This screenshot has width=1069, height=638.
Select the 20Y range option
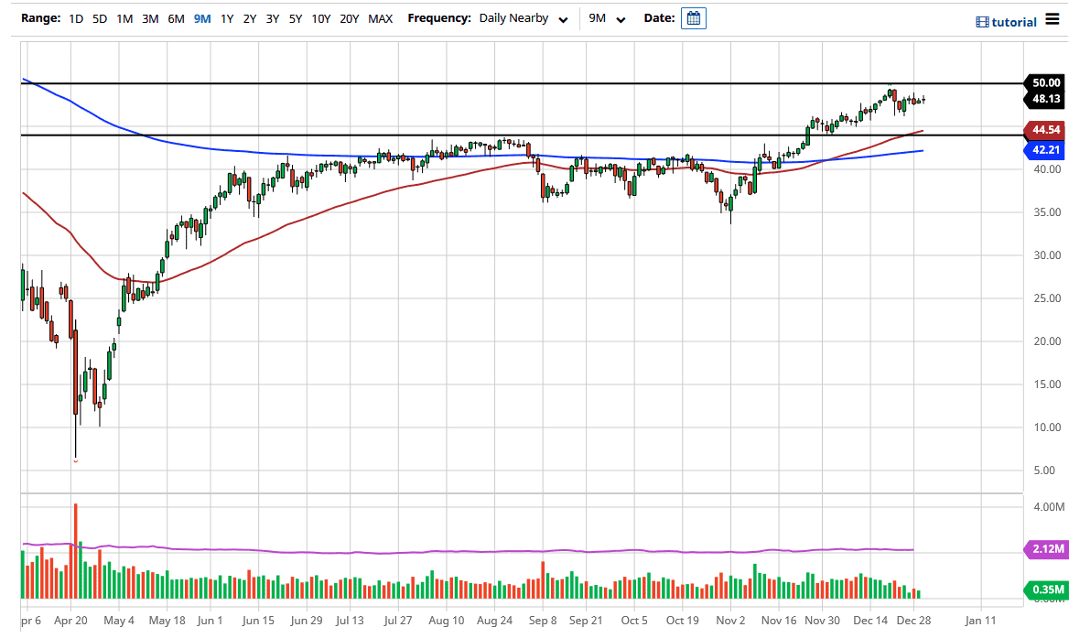pyautogui.click(x=351, y=17)
